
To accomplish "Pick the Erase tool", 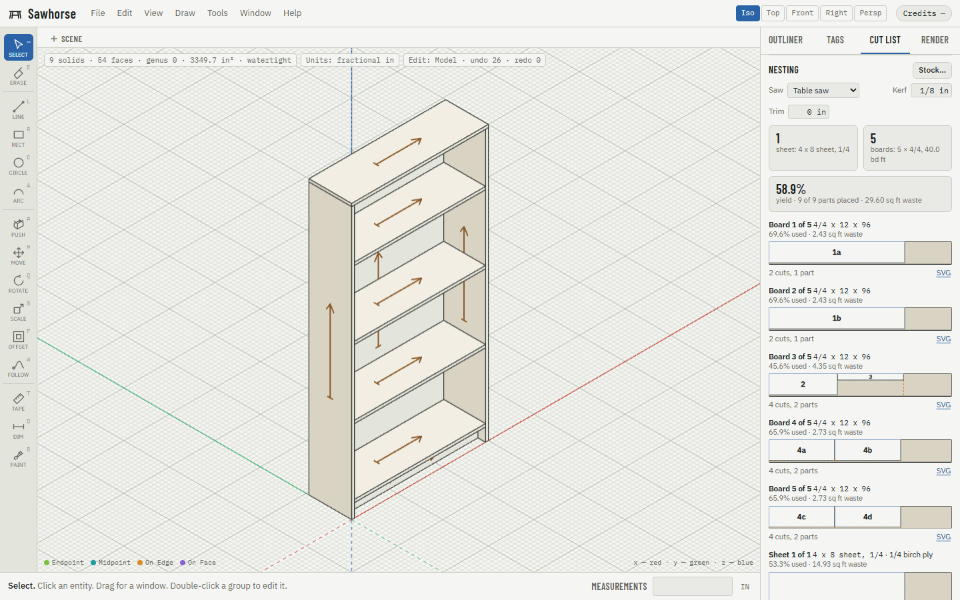I will coord(18,75).
